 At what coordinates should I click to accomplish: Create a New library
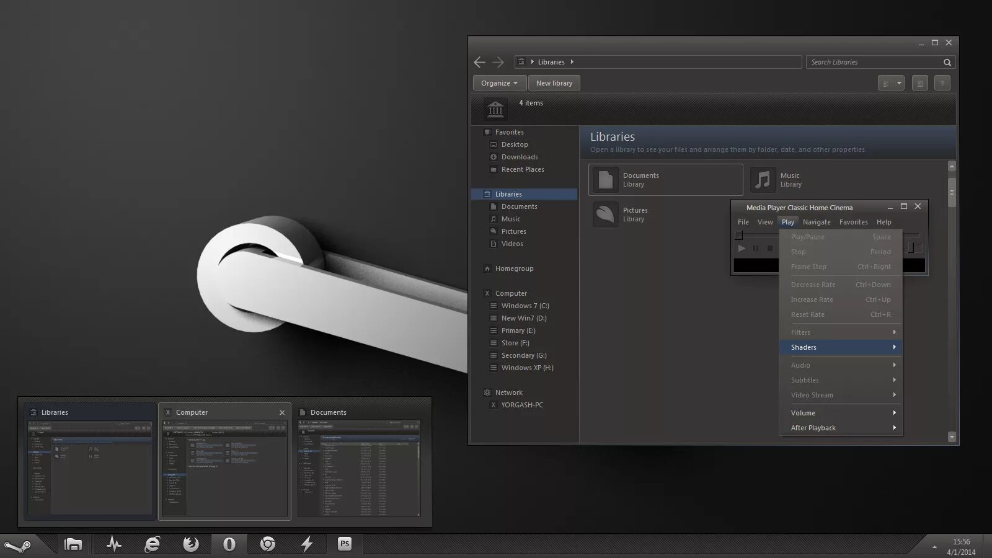[554, 83]
